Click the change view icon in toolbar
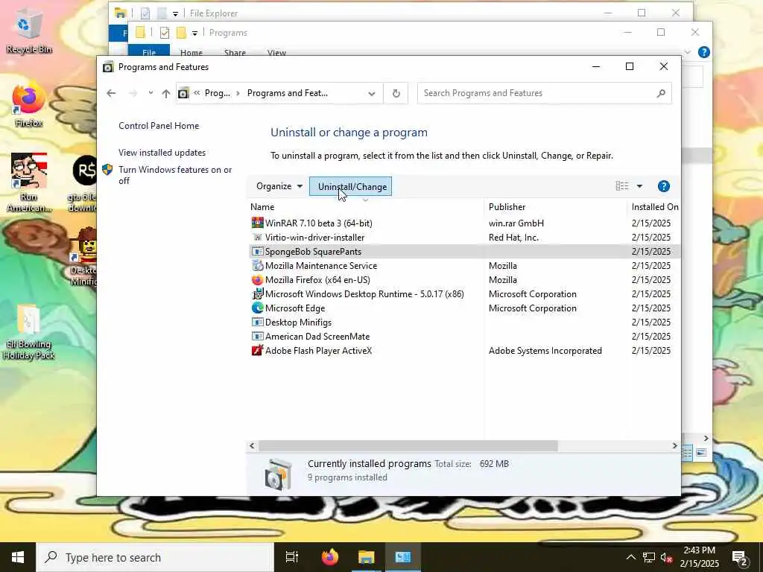Screen dimensions: 763x572 [622, 186]
